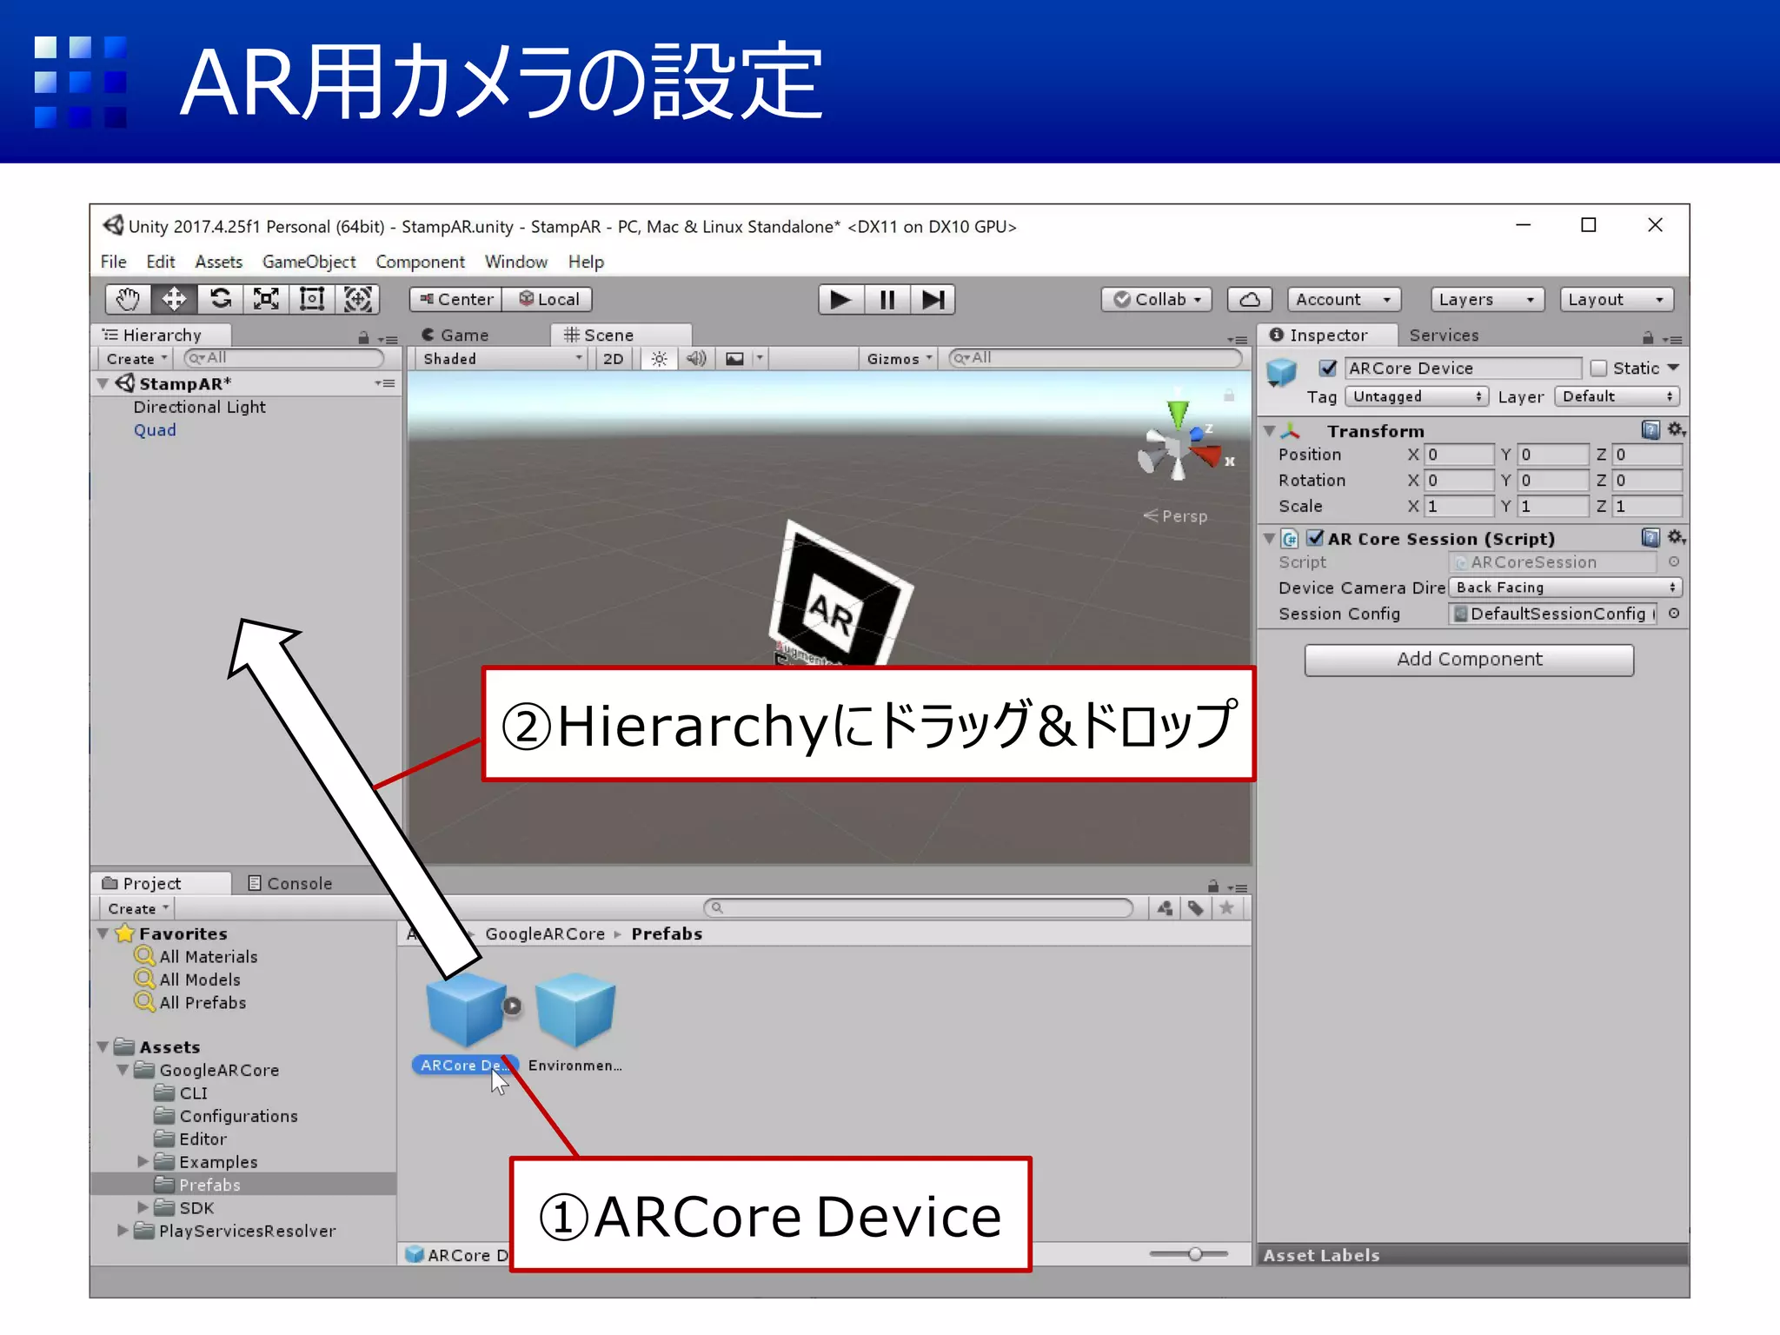Open the Tag Untagged dropdown
The width and height of the screenshot is (1780, 1335).
(x=1417, y=396)
